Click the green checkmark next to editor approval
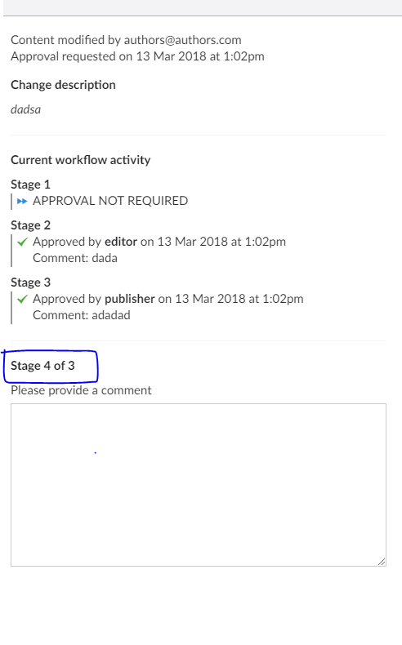Screen dimensions: 402x645 click(x=22, y=242)
